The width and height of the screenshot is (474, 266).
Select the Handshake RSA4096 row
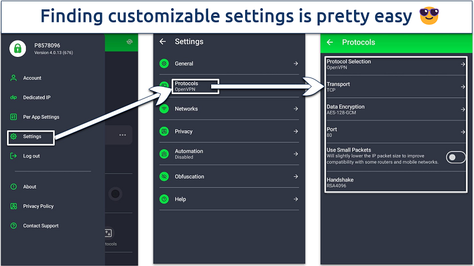point(395,183)
